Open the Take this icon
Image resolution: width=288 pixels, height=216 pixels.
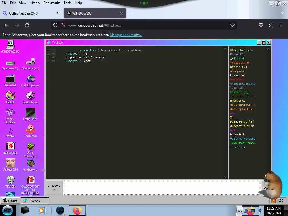[30, 131]
